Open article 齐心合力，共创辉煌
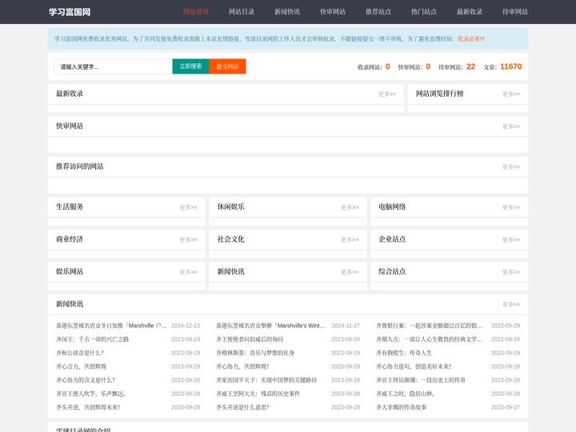This screenshot has width=576, height=432. coord(81,366)
